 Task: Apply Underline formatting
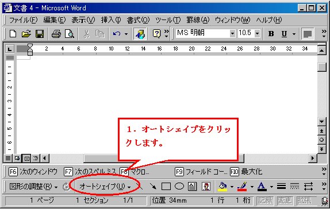coord(284,34)
